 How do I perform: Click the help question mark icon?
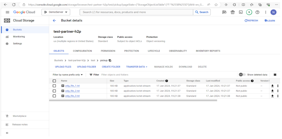click(257, 12)
